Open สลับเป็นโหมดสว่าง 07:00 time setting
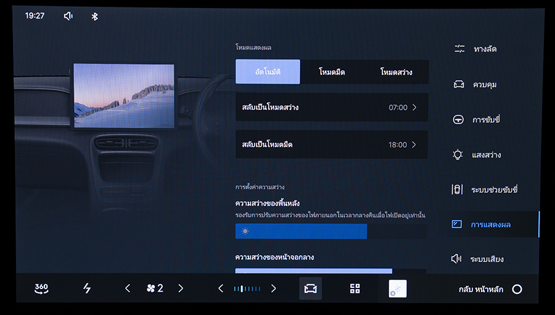The width and height of the screenshot is (555, 315). click(x=331, y=107)
